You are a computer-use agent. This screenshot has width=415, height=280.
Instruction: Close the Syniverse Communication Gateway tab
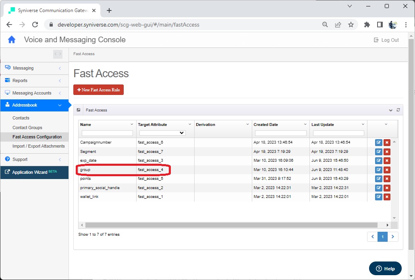pos(94,10)
